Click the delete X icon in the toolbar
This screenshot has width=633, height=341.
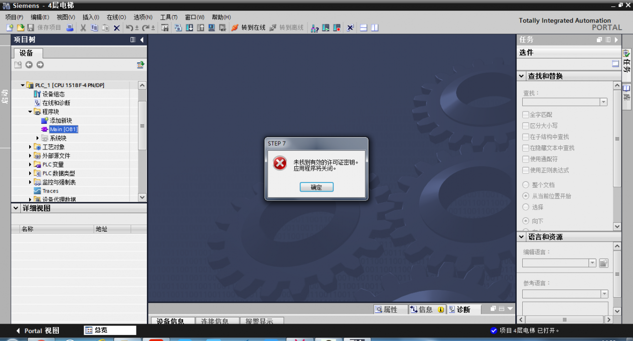click(117, 28)
